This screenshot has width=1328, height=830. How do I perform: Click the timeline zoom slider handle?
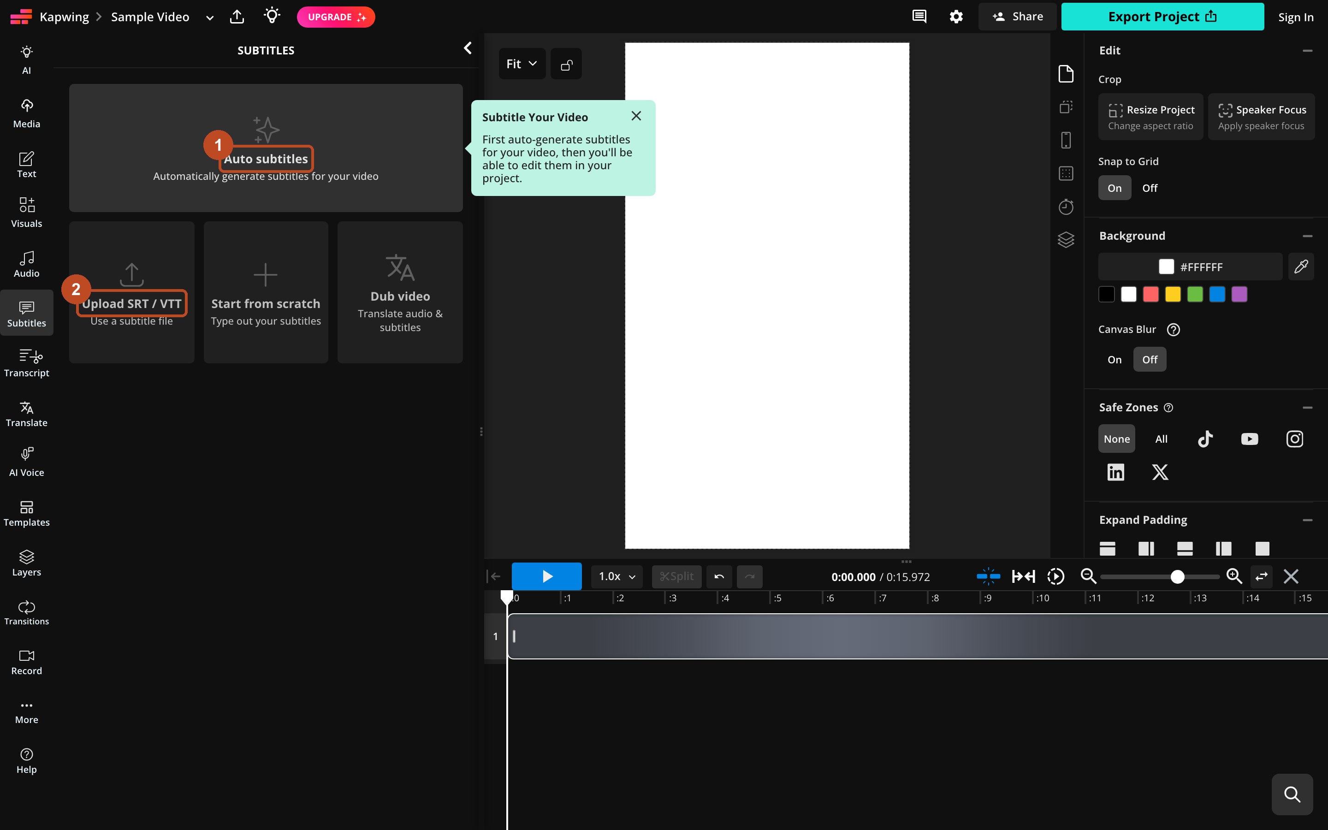tap(1177, 576)
